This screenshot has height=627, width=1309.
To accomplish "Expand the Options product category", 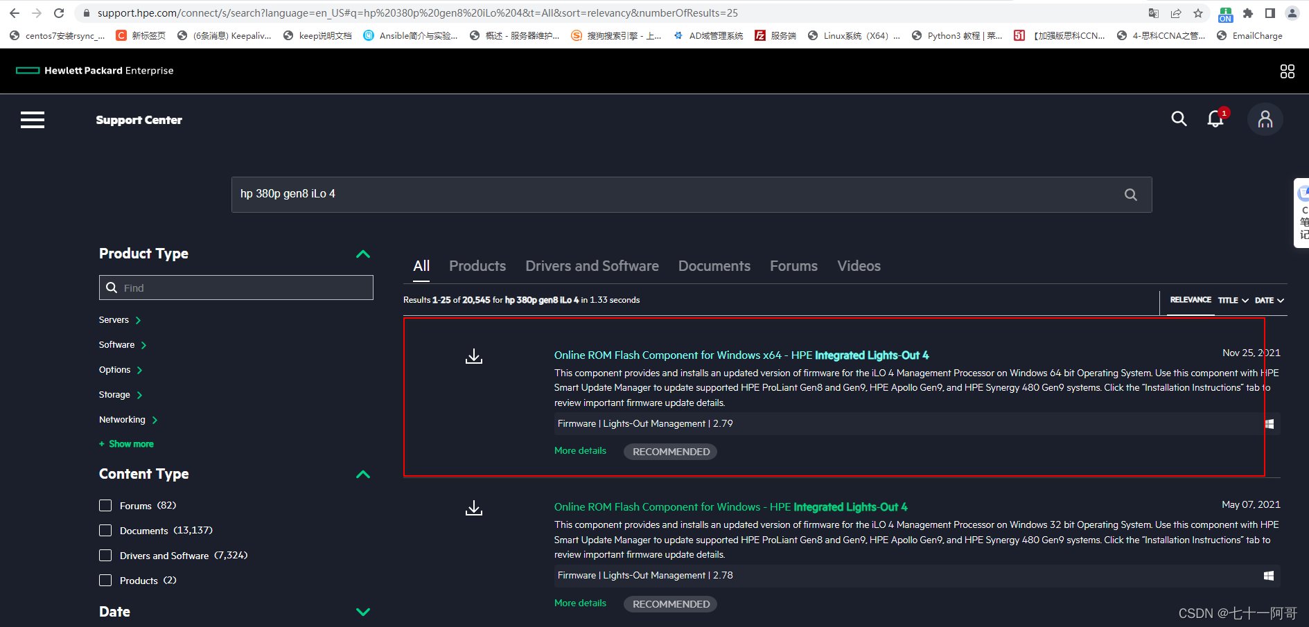I will [x=121, y=370].
